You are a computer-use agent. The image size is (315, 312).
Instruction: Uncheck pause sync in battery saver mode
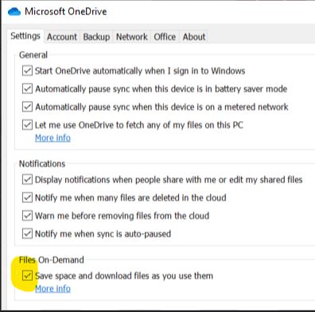(x=27, y=89)
